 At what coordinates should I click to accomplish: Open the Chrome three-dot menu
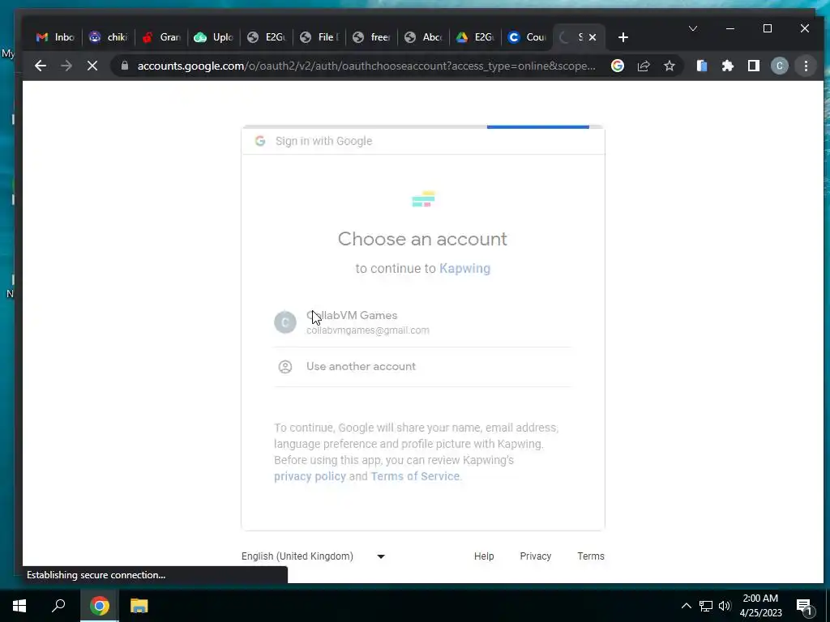click(x=806, y=66)
